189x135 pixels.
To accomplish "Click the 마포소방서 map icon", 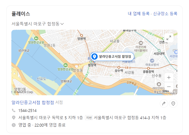I will click(x=152, y=60).
